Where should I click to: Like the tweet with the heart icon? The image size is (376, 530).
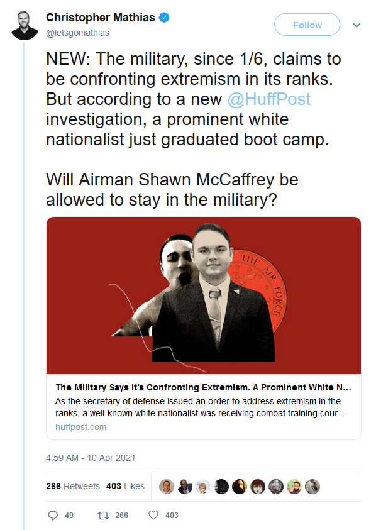pos(153,515)
